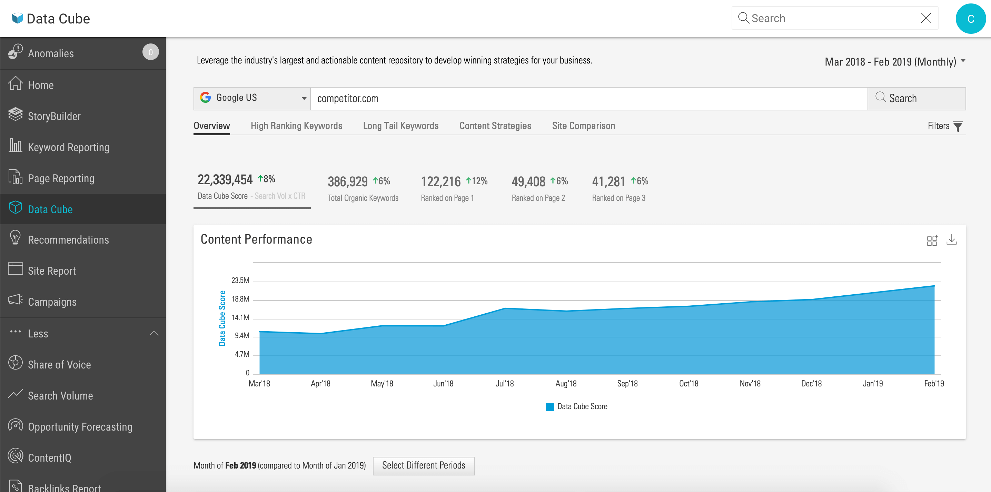Open Page Reporting section

(83, 178)
